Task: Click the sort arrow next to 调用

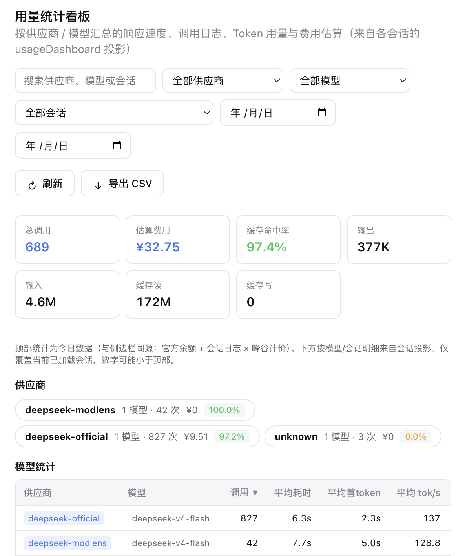Action: (x=255, y=493)
